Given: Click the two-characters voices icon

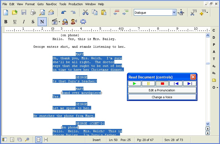Looking at the screenshot, I should click(65, 22).
